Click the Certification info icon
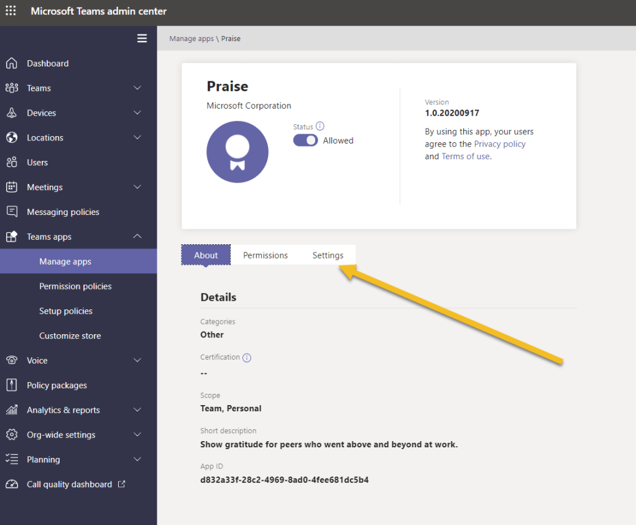 [247, 358]
